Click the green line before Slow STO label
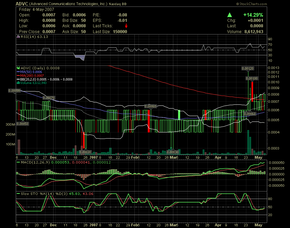The height and width of the screenshot is (228, 290). [x=18, y=194]
